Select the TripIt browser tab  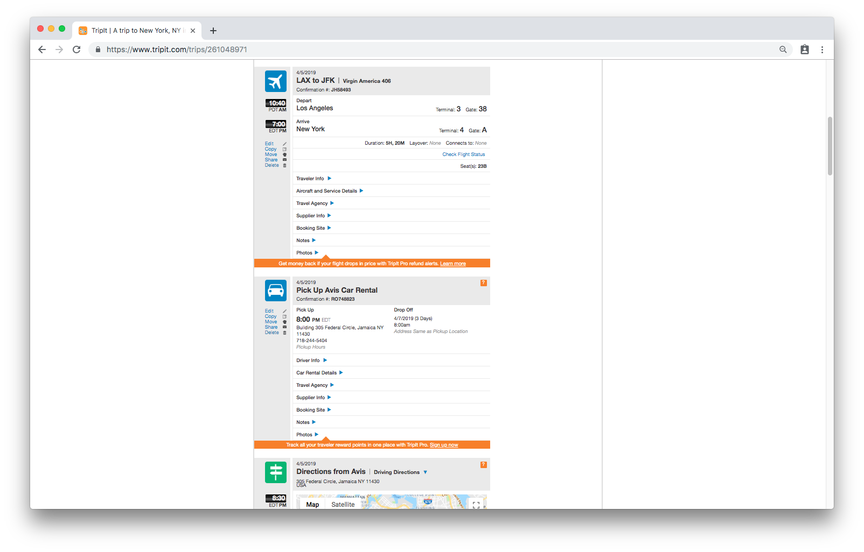[x=137, y=31]
